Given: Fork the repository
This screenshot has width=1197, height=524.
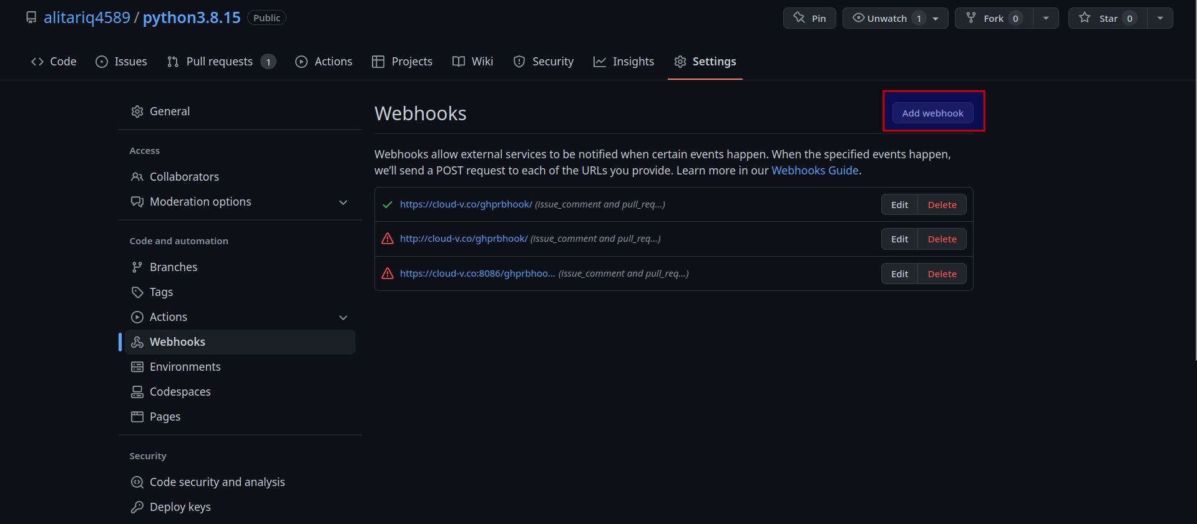Looking at the screenshot, I should tap(994, 18).
